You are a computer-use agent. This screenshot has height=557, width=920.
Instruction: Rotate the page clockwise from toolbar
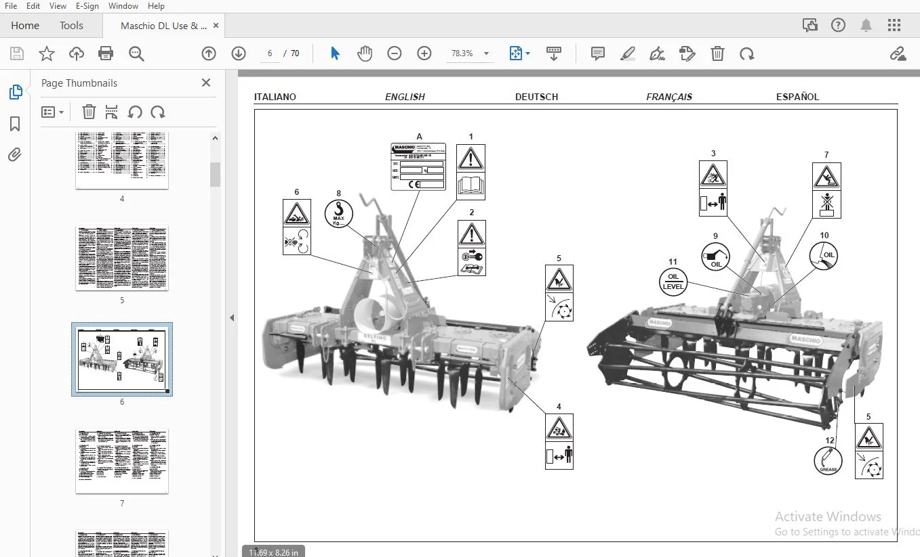[747, 53]
